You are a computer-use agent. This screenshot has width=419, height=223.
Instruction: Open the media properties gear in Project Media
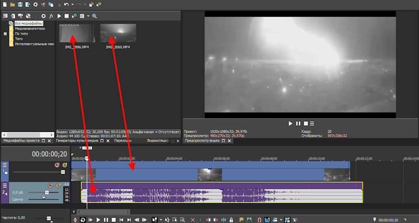pos(43,16)
